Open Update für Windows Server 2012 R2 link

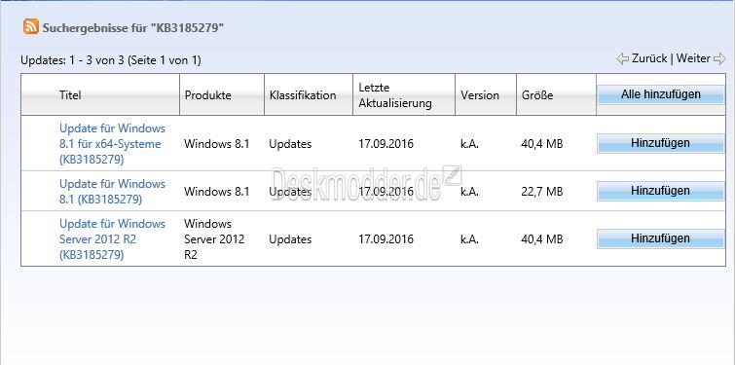pyautogui.click(x=113, y=239)
